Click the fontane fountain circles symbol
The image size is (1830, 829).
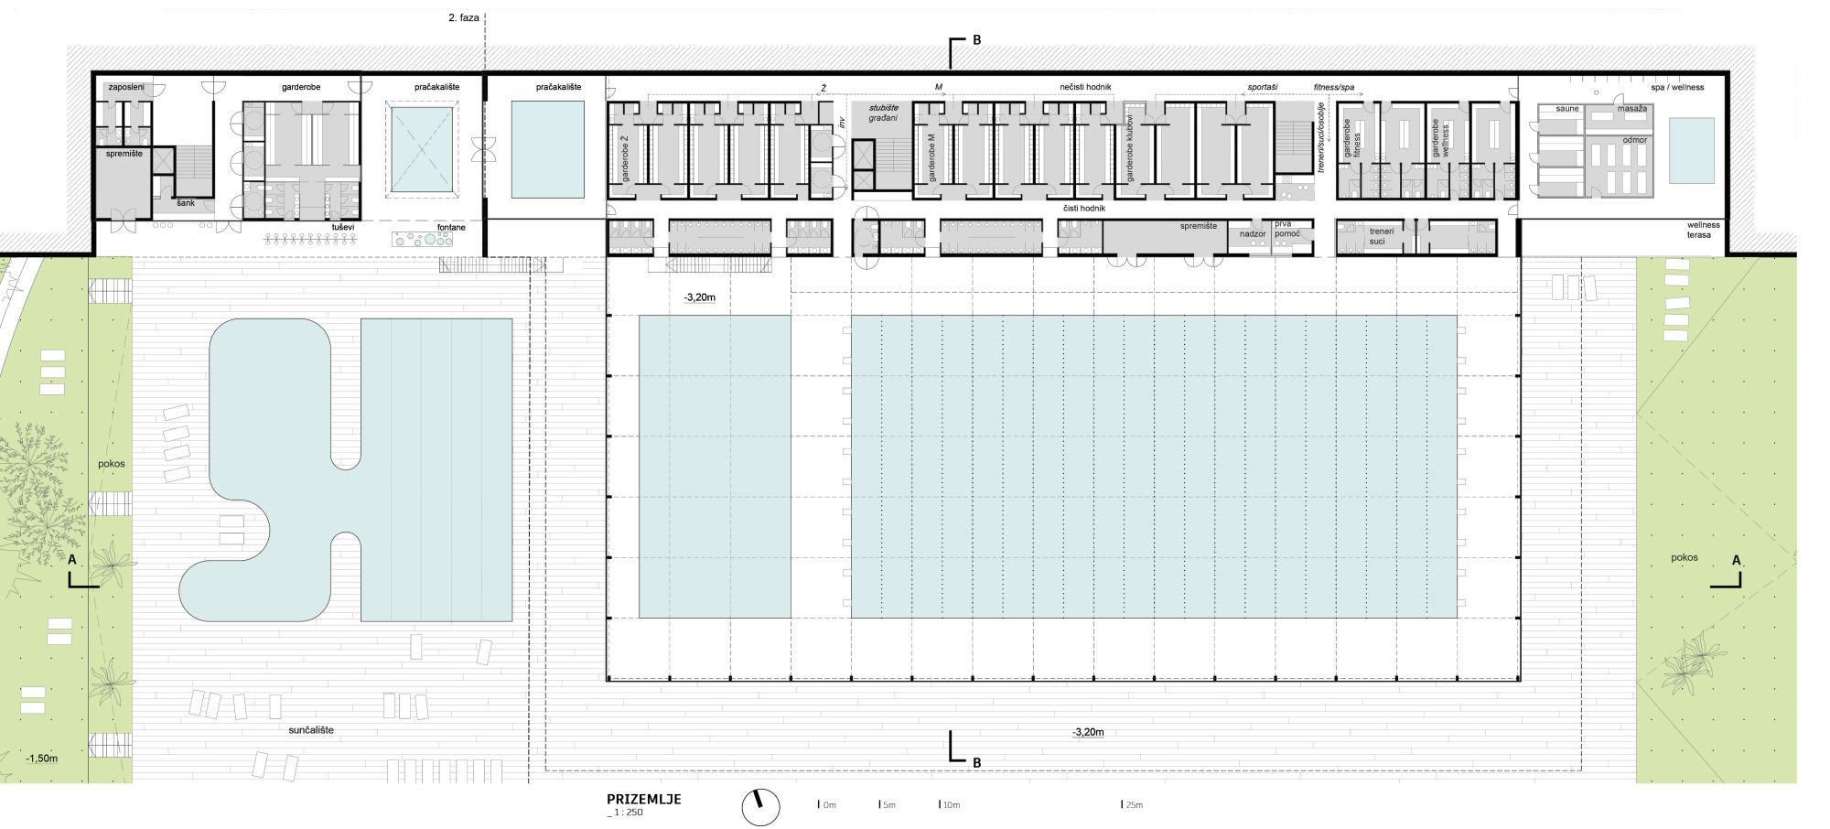(x=422, y=241)
